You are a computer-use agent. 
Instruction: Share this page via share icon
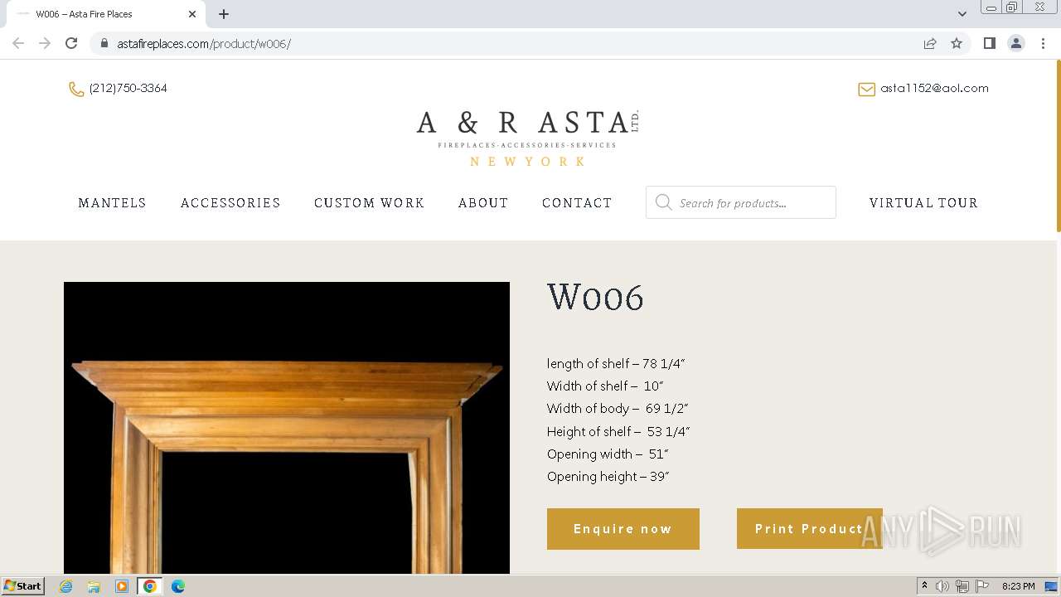930,43
